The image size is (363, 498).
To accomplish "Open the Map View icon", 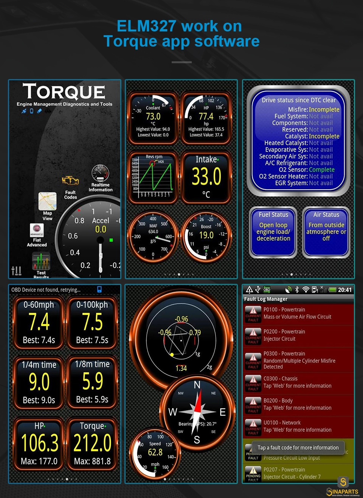I will (47, 201).
